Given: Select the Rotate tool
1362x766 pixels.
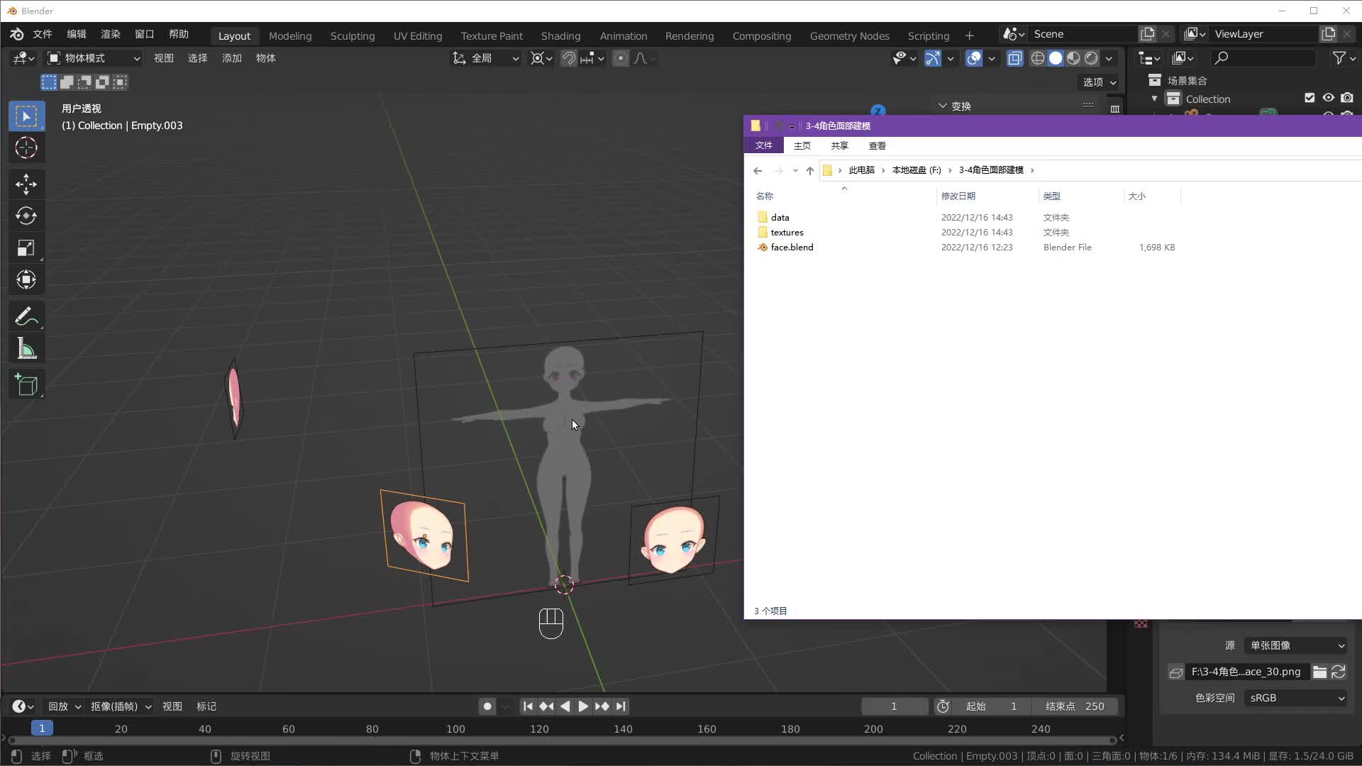Looking at the screenshot, I should [x=26, y=216].
